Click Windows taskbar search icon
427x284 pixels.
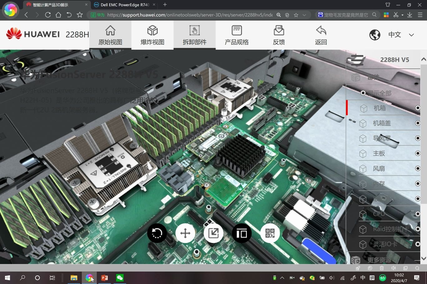(22, 277)
